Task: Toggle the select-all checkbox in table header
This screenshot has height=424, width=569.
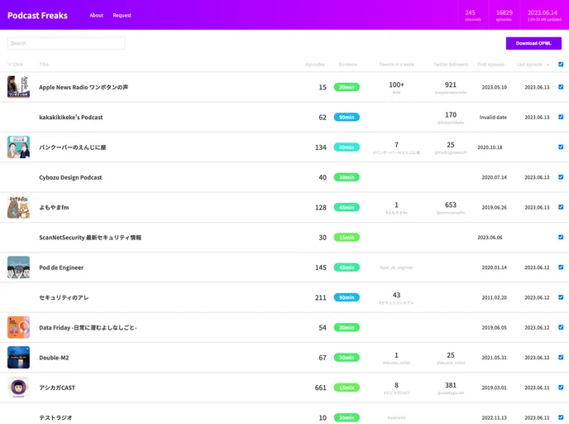Action: click(x=561, y=65)
